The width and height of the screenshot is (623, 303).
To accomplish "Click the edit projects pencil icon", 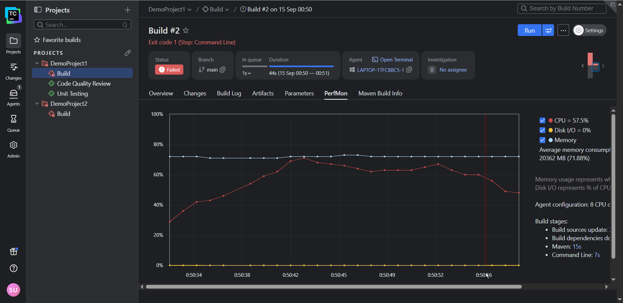I will coord(127,53).
